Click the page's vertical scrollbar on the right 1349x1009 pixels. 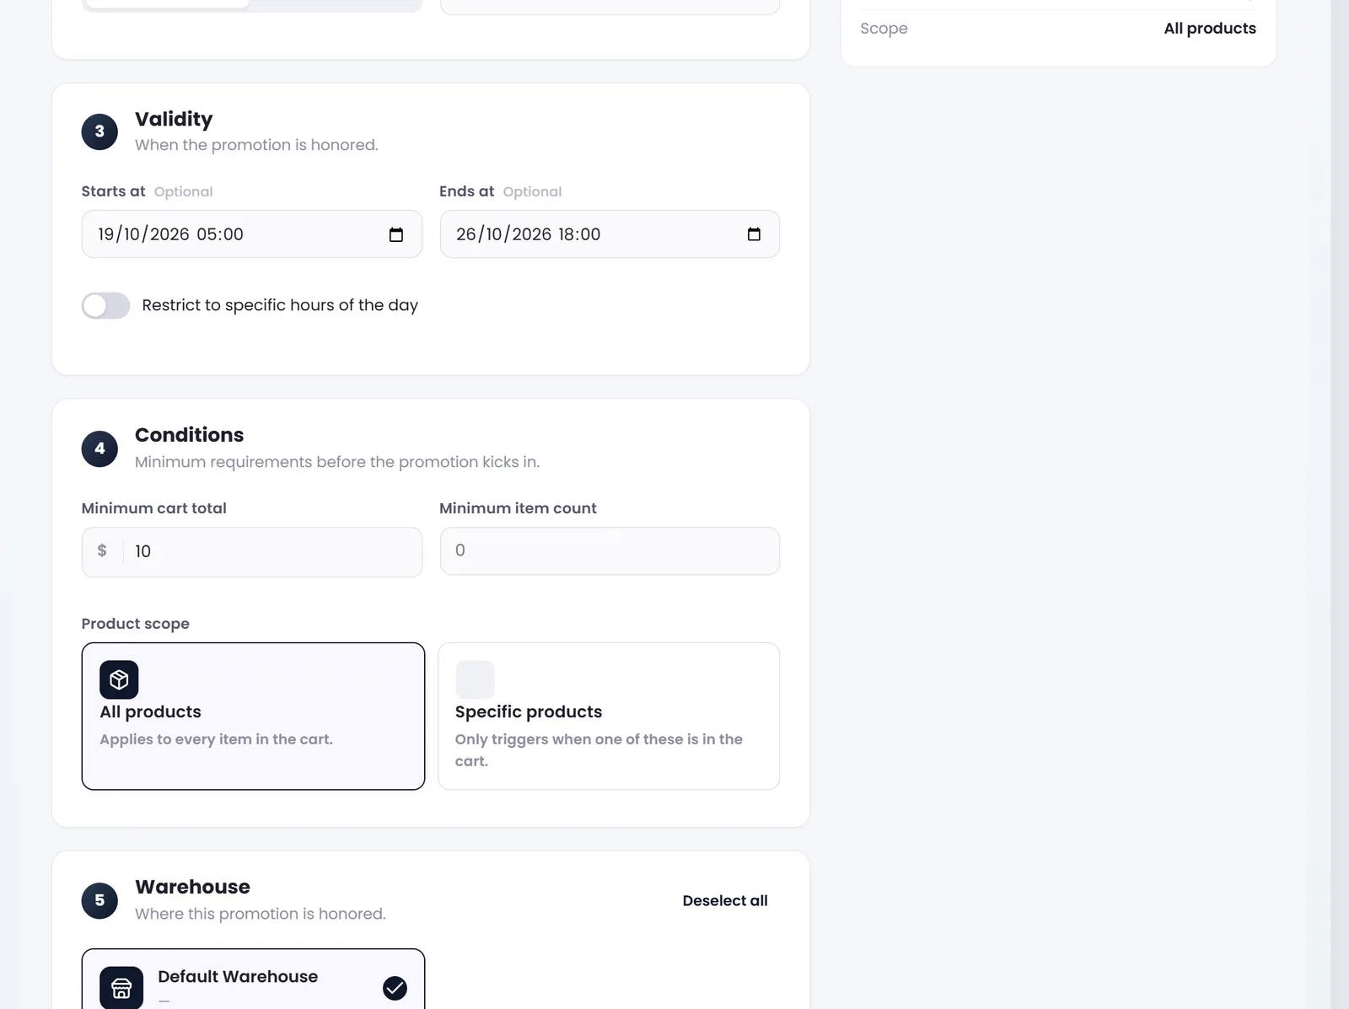(x=1340, y=504)
